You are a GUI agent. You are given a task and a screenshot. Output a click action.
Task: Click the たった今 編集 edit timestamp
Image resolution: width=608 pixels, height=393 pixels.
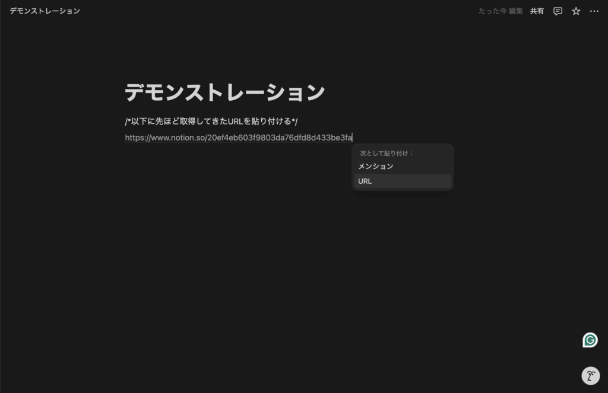[x=501, y=11]
